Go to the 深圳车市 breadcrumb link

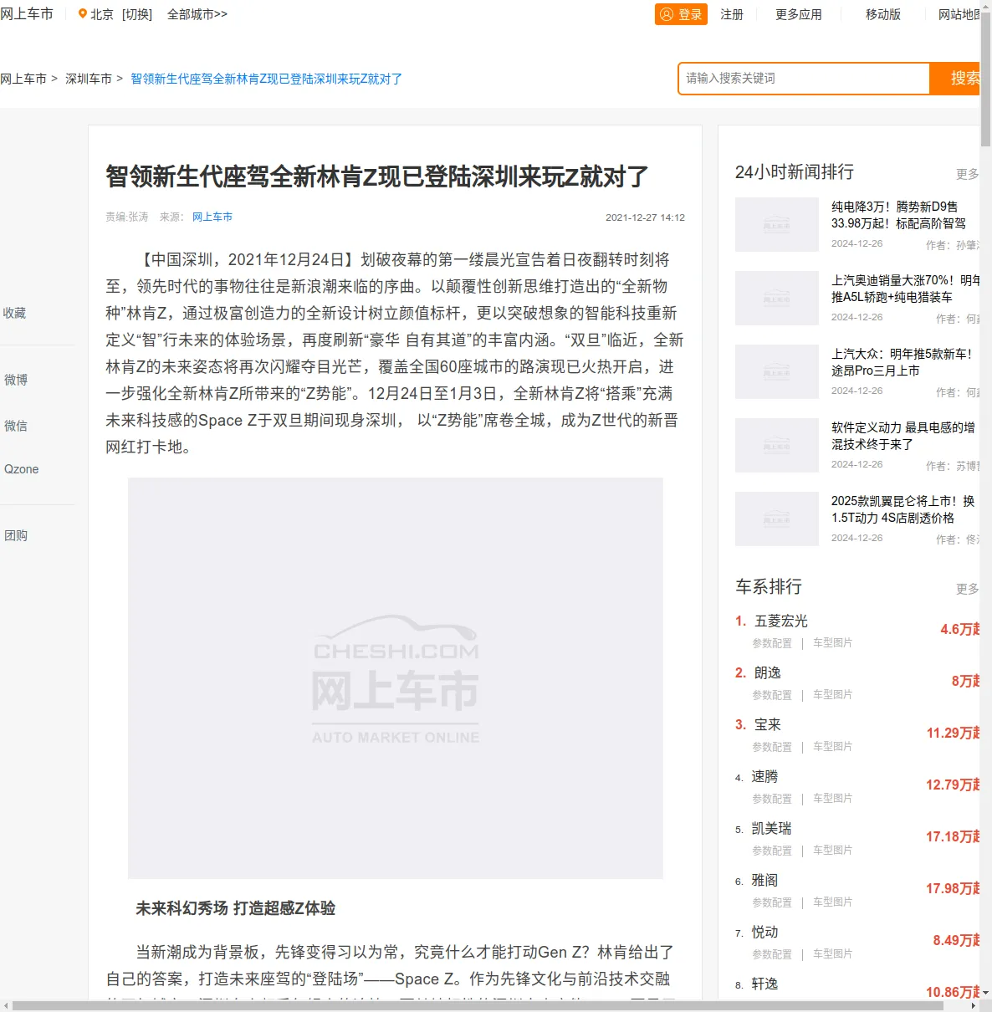point(89,79)
